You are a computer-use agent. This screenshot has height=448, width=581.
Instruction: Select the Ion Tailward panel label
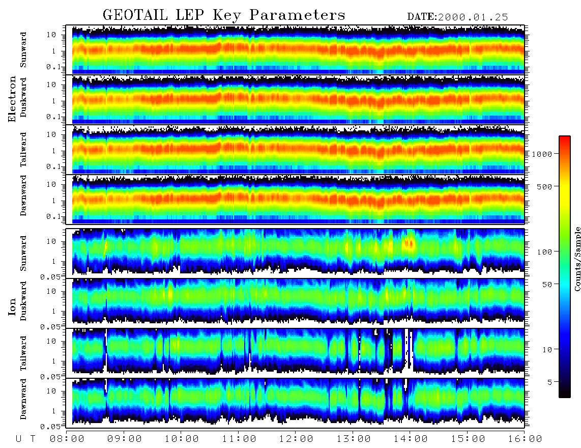tap(23, 353)
